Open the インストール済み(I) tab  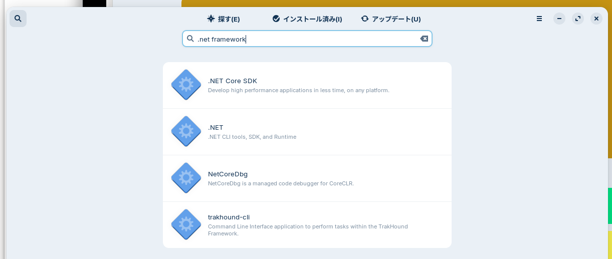(307, 19)
